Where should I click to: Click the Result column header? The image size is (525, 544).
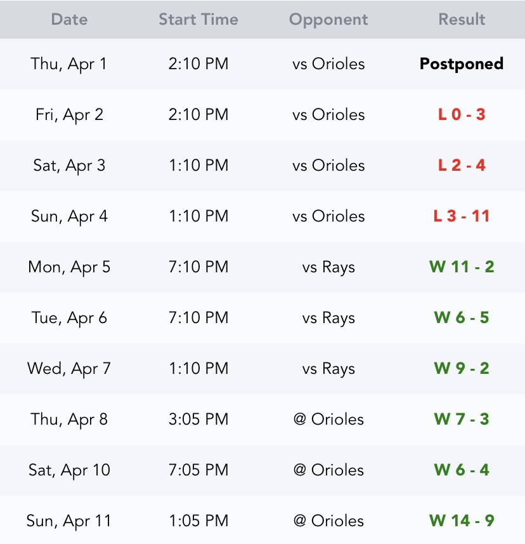coord(462,19)
